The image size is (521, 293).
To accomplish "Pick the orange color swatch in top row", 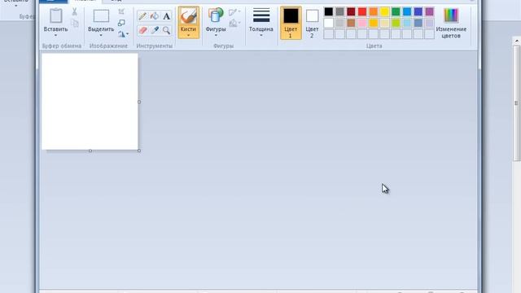I will click(374, 12).
